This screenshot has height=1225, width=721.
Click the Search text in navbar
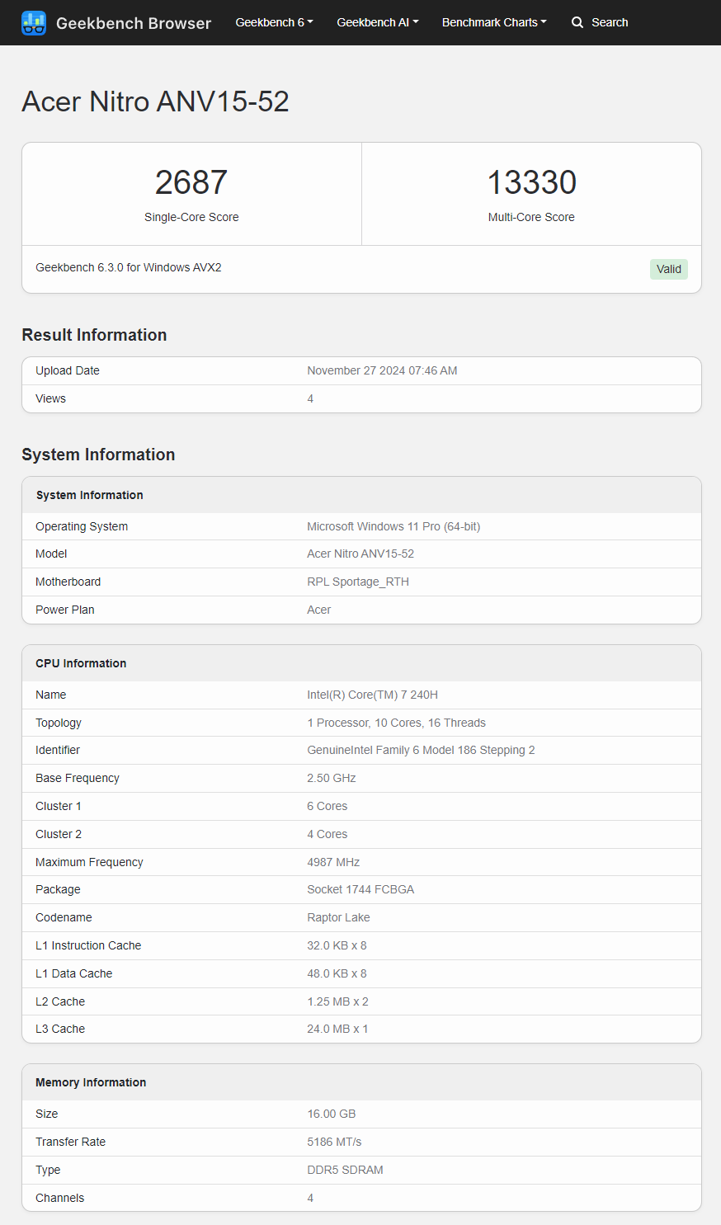(610, 23)
